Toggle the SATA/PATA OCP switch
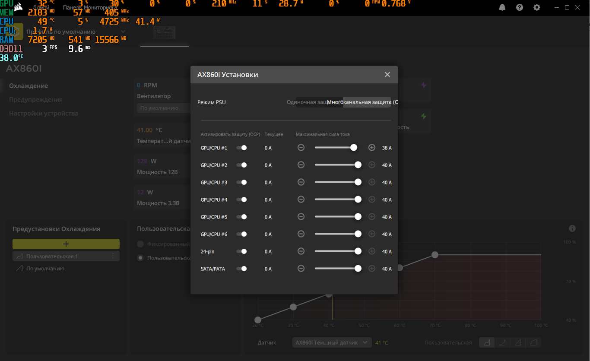Viewport: 590px width, 361px height. coord(241,269)
